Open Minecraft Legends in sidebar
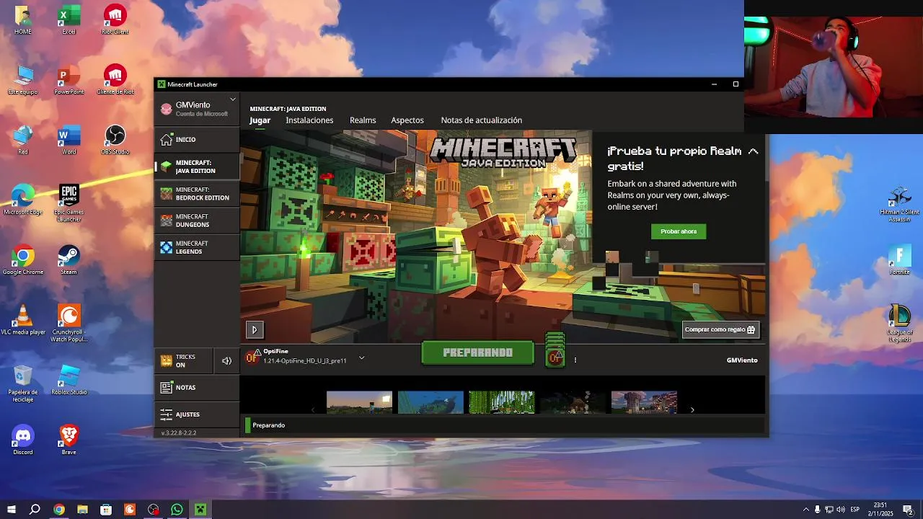Viewport: 923px width, 519px height. coord(197,247)
